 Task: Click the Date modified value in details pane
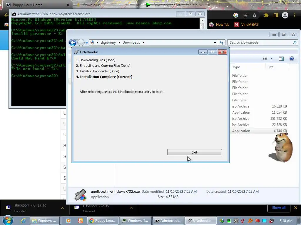tap(181, 192)
